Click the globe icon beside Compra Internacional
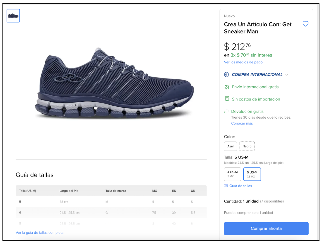The width and height of the screenshot is (322, 244). (227, 75)
